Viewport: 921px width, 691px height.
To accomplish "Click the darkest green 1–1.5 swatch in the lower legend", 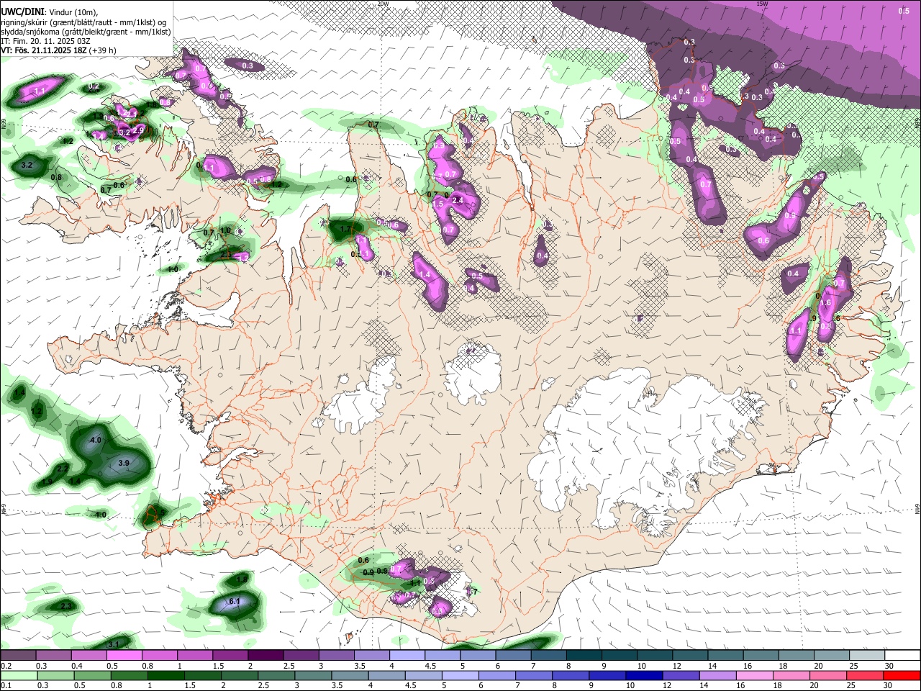I will (x=165, y=675).
